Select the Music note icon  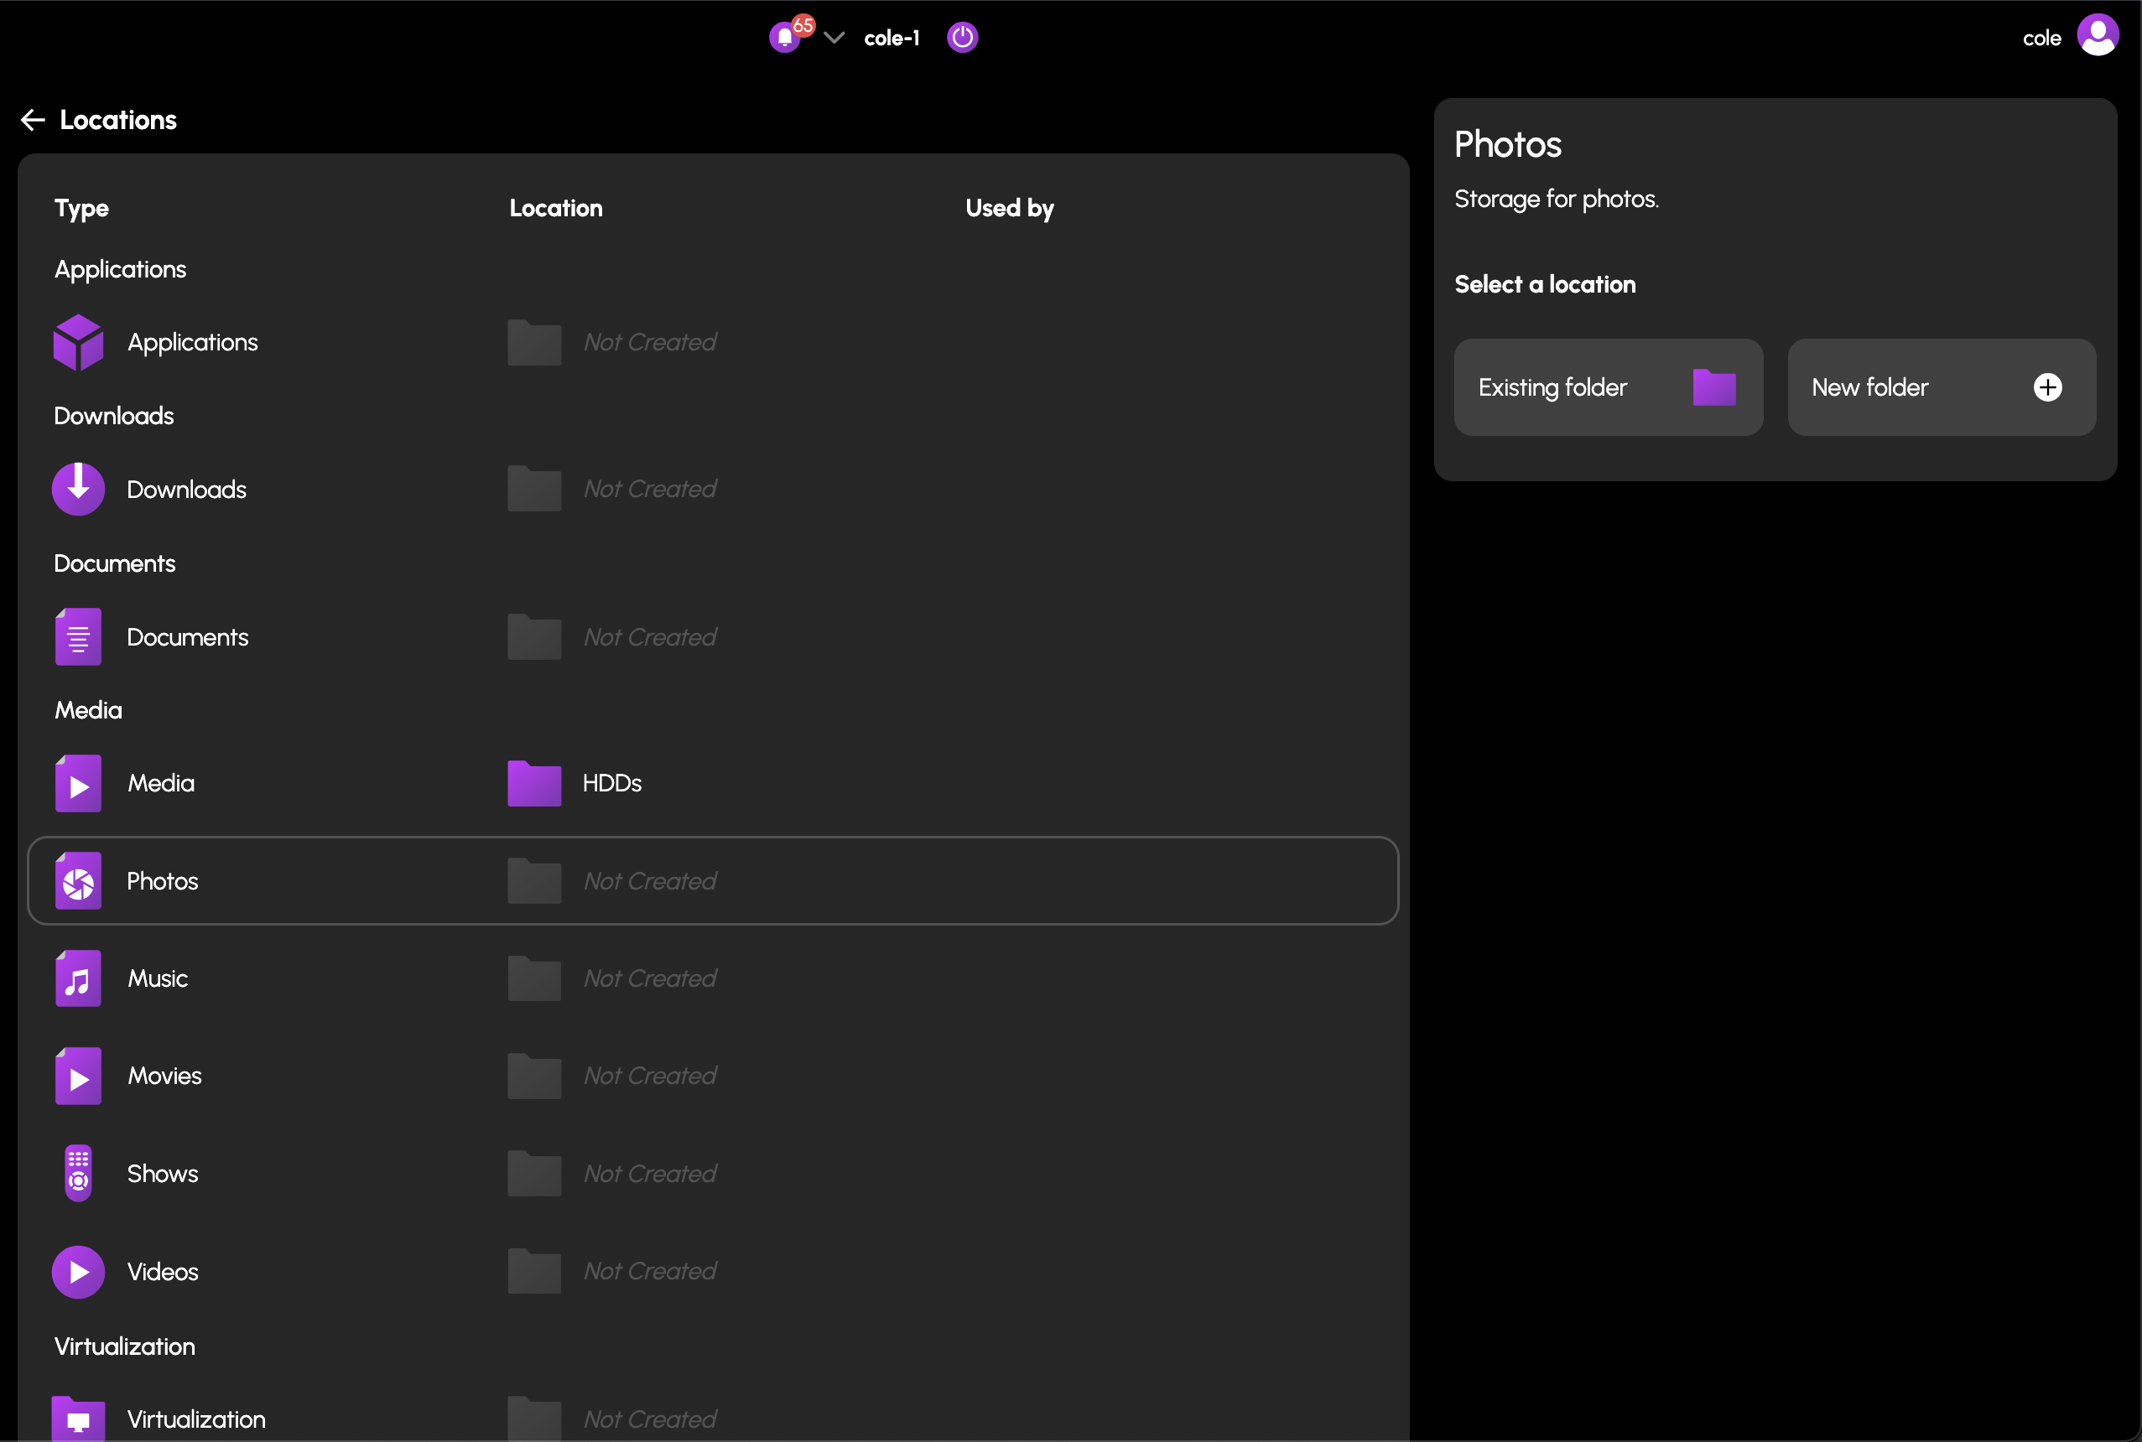[77, 978]
